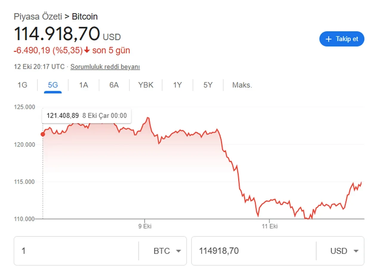Click the red downward arrow next to %5,35
Viewport: 382px width, 267px height.
pyautogui.click(x=87, y=50)
